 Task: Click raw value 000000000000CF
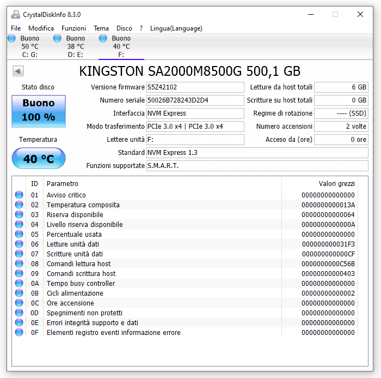coord(328,254)
